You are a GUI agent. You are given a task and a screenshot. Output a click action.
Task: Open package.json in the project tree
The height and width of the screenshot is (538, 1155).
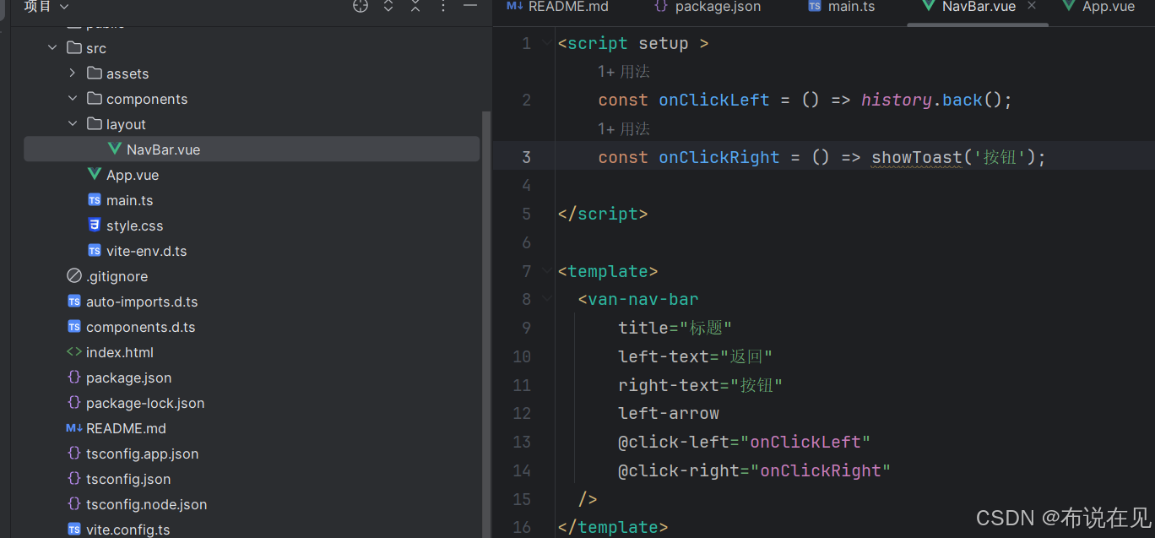tap(128, 378)
